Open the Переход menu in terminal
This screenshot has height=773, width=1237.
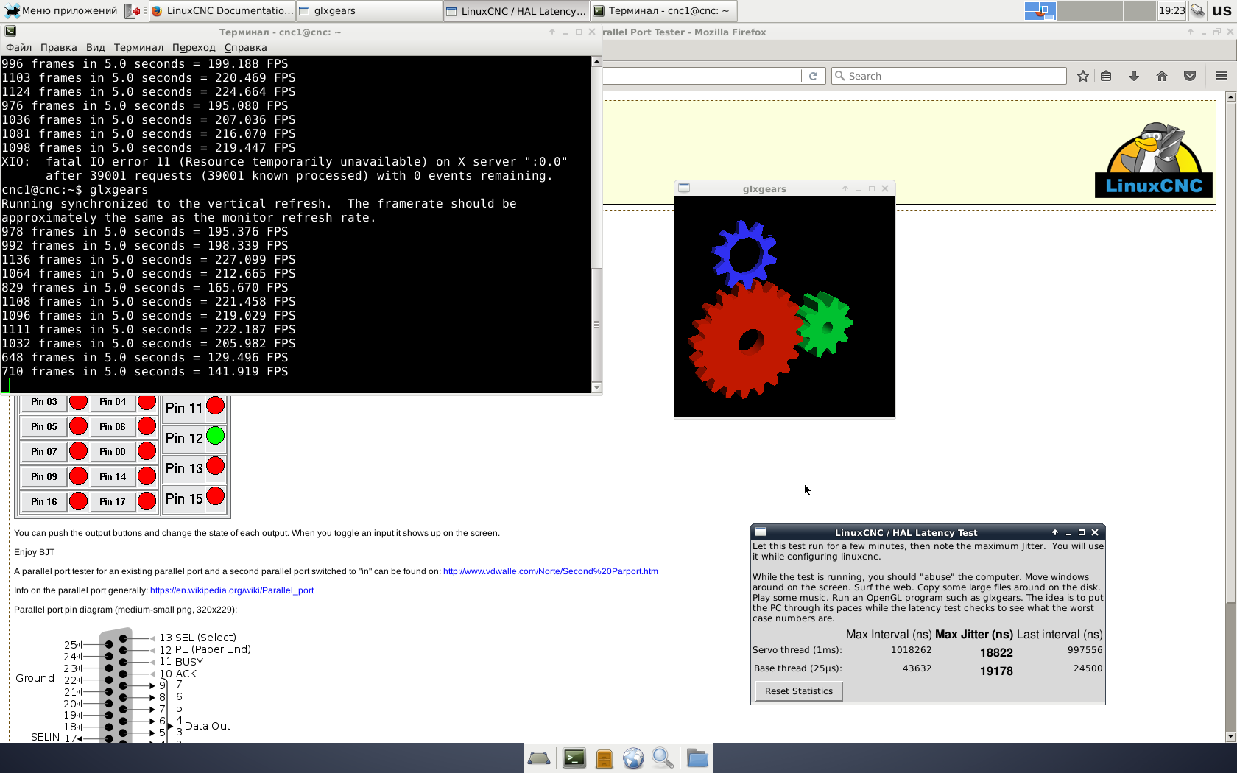tap(194, 47)
